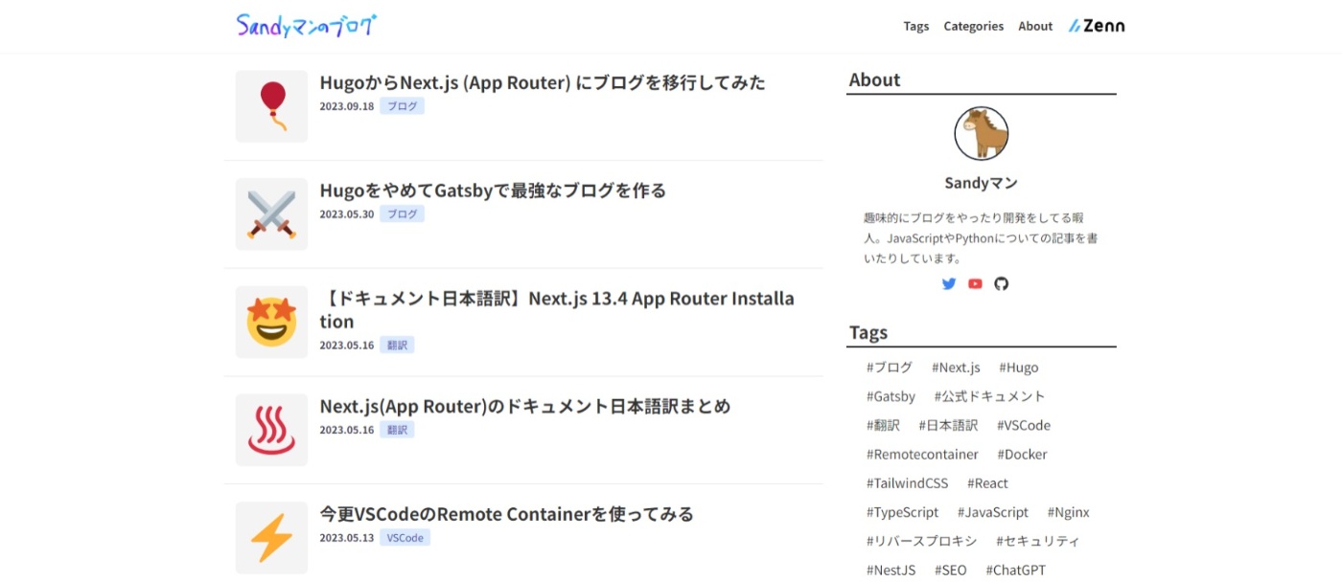Click the Twitter bird icon
Screen dimensions: 1342x582
[x=949, y=283]
